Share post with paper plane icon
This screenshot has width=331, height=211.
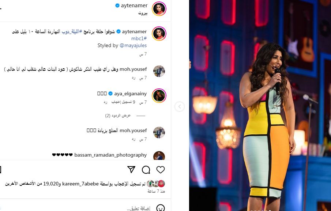[131, 169]
